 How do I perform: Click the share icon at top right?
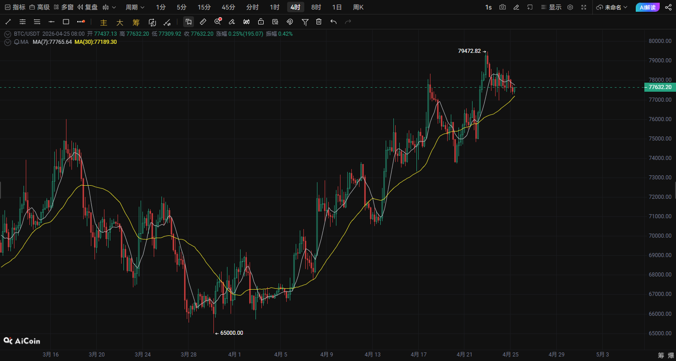pos(668,7)
